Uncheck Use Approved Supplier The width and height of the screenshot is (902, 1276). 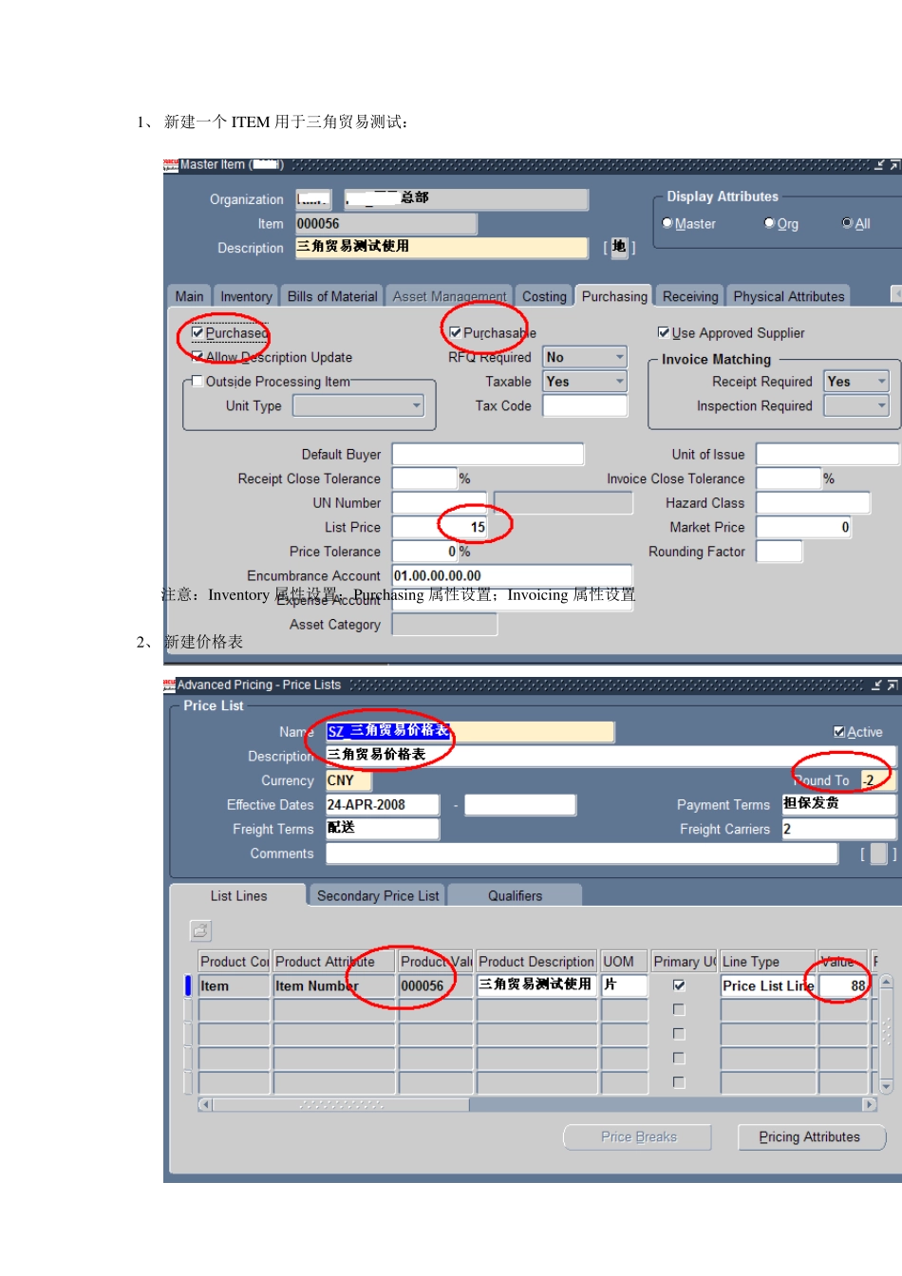[664, 332]
